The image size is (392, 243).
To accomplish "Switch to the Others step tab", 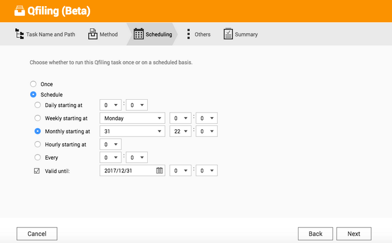I will click(199, 34).
